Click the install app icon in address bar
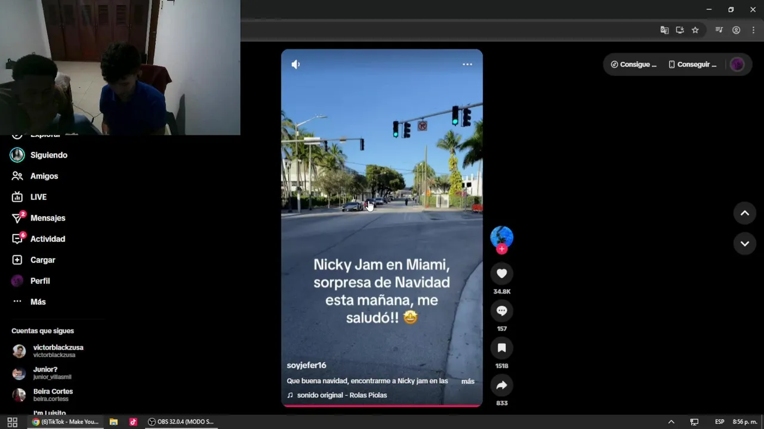Viewport: 764px width, 429px height. 680,30
